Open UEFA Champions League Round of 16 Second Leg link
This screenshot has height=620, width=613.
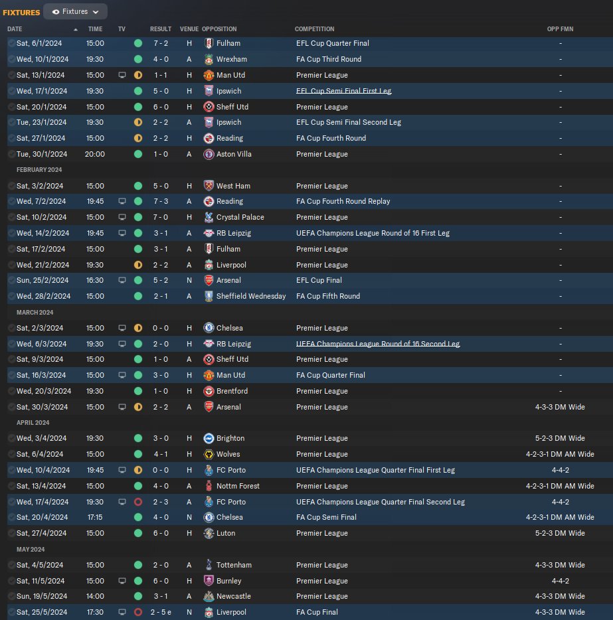click(x=378, y=344)
